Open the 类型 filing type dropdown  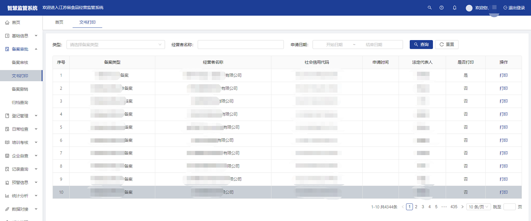click(x=116, y=45)
